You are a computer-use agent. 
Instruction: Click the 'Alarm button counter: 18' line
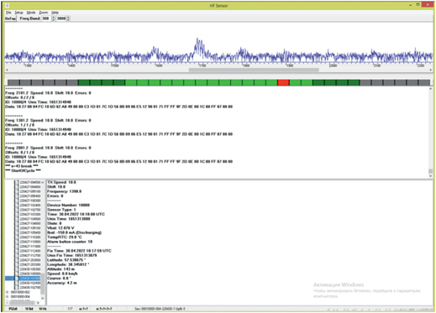(70, 242)
